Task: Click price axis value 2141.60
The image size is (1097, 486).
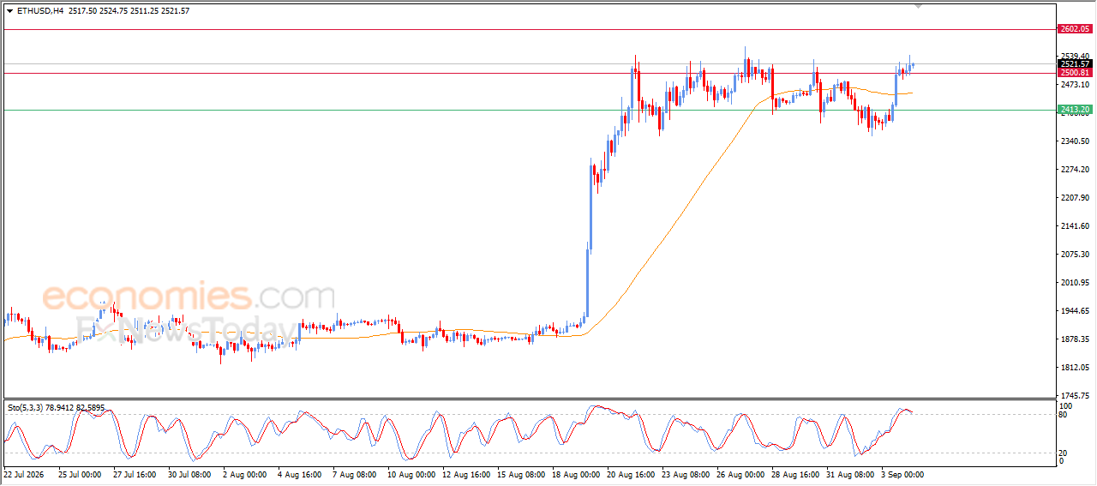Action: coord(1075,226)
